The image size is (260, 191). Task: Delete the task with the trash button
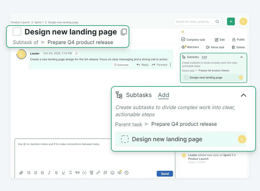(x=238, y=47)
